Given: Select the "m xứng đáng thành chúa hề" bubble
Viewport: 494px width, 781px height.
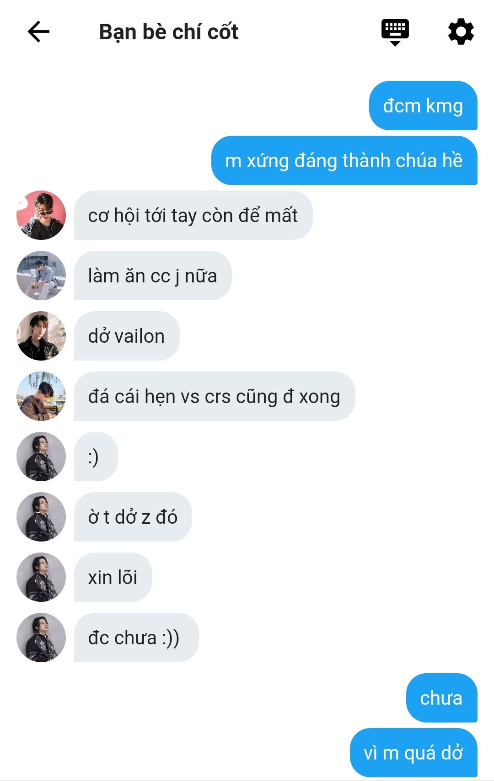Looking at the screenshot, I should pyautogui.click(x=344, y=160).
